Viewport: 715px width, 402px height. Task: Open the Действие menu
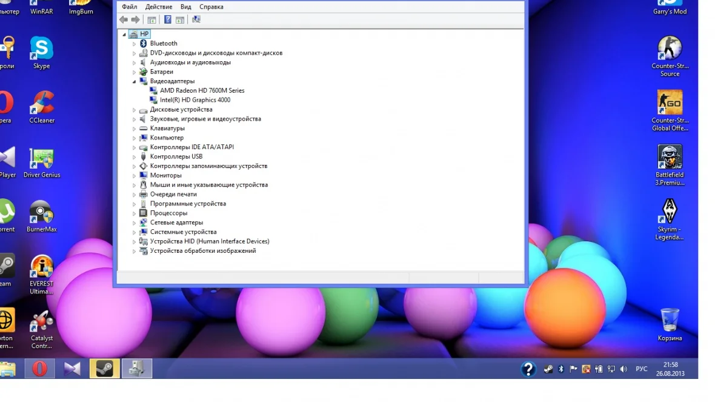[x=159, y=7]
